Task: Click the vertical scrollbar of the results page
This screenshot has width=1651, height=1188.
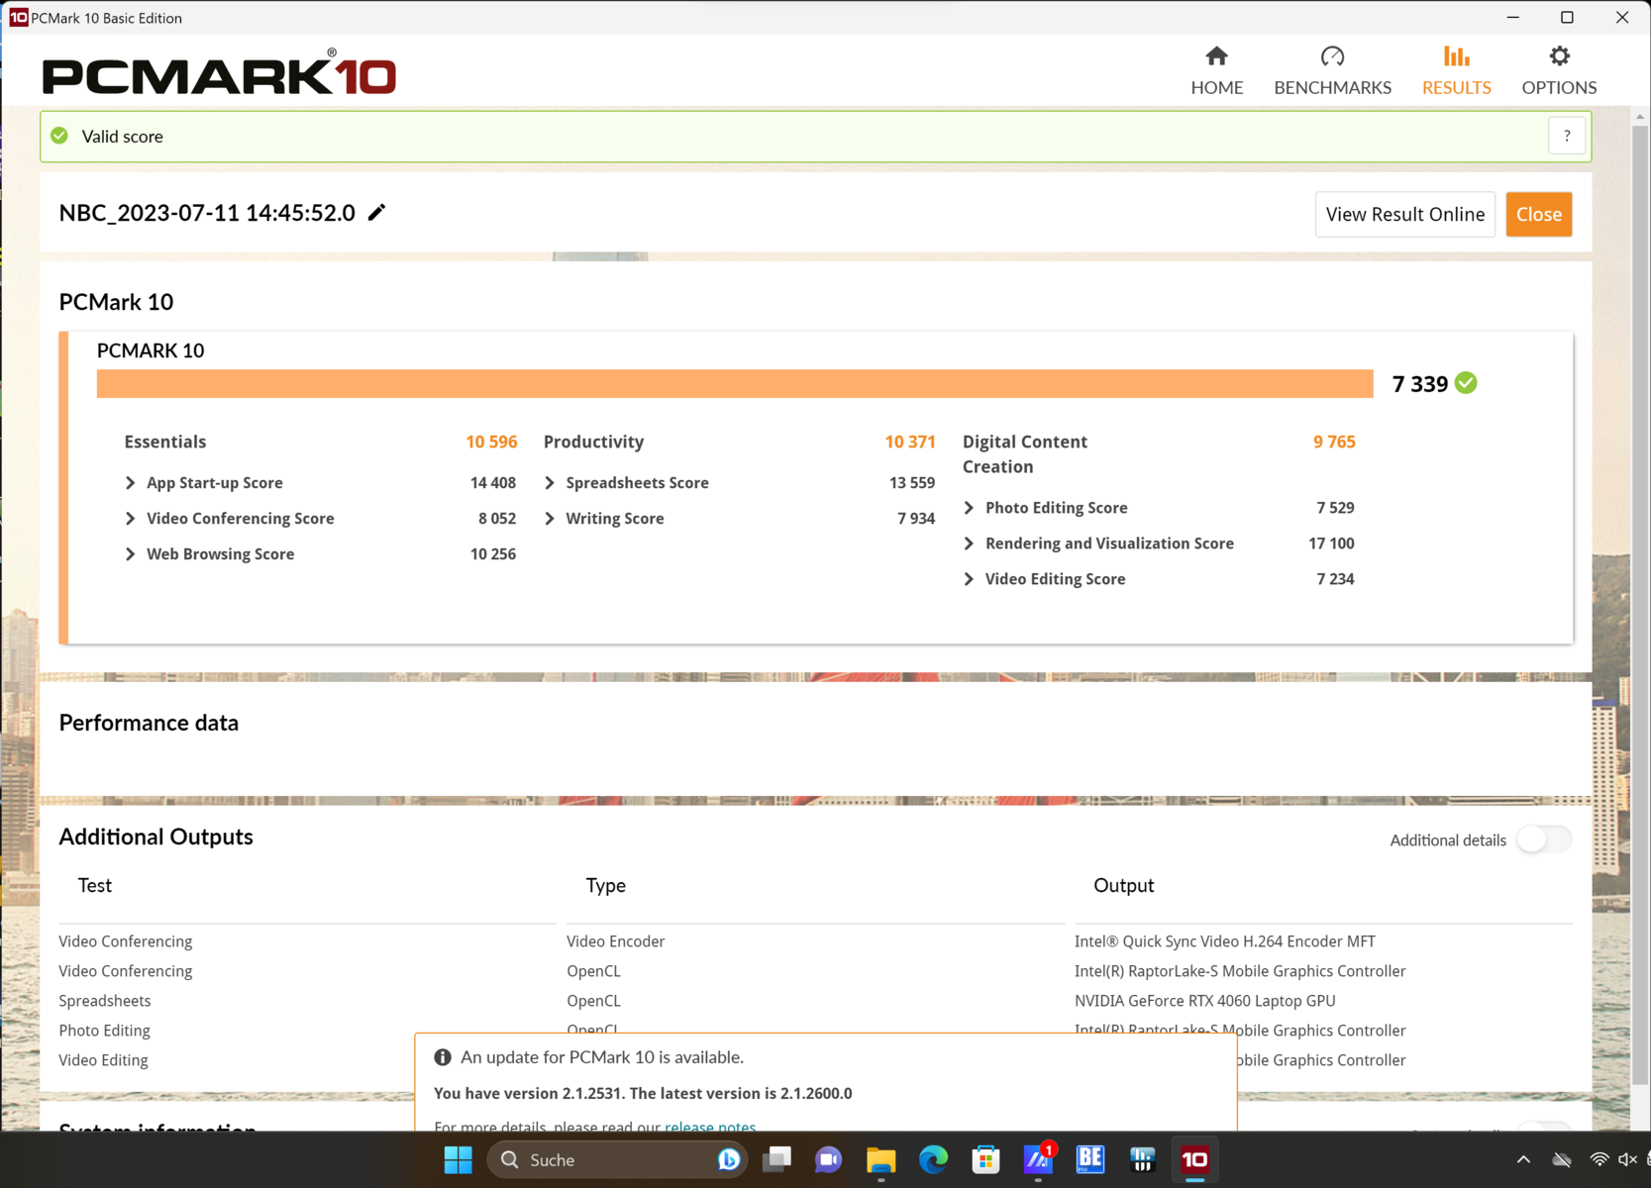Action: coord(1640,604)
